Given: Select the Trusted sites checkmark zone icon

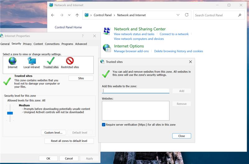Looking at the screenshot, I should [51, 61].
